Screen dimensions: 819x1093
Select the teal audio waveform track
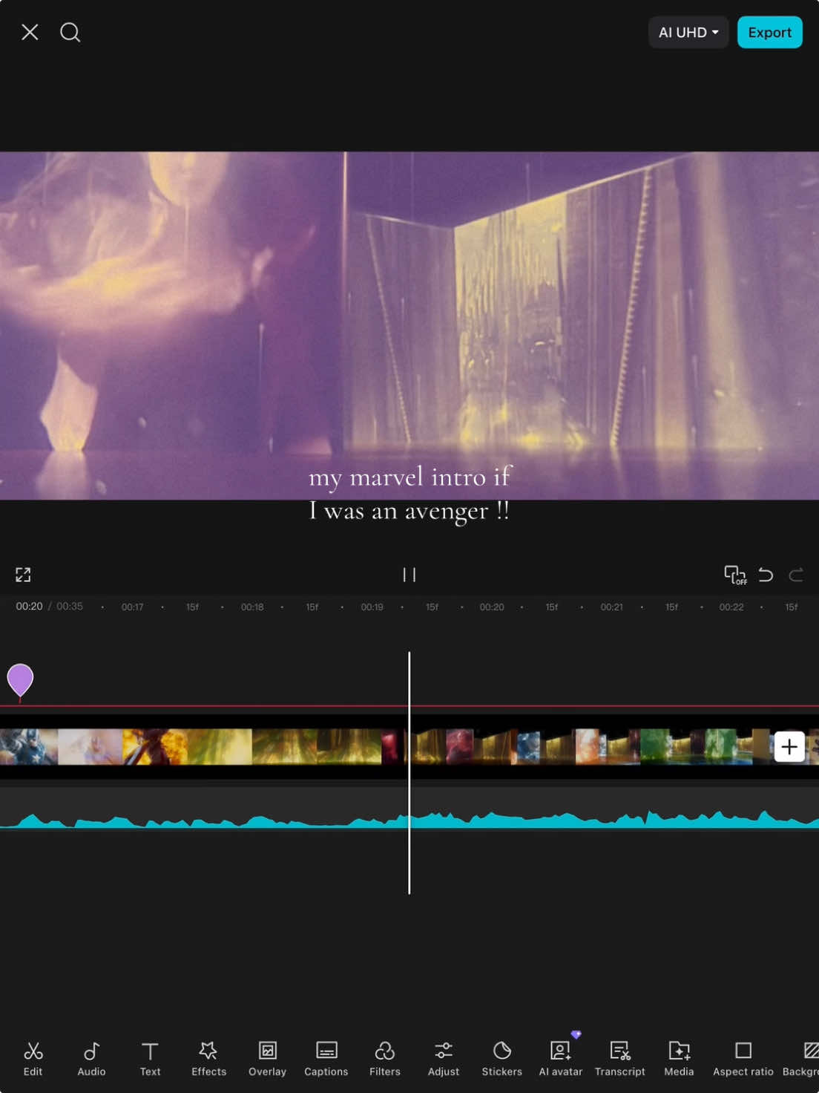tap(409, 807)
